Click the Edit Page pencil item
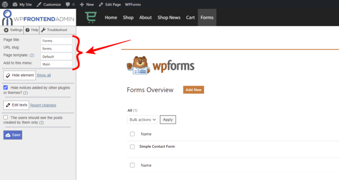This screenshot has width=339, height=180. tap(101, 4)
